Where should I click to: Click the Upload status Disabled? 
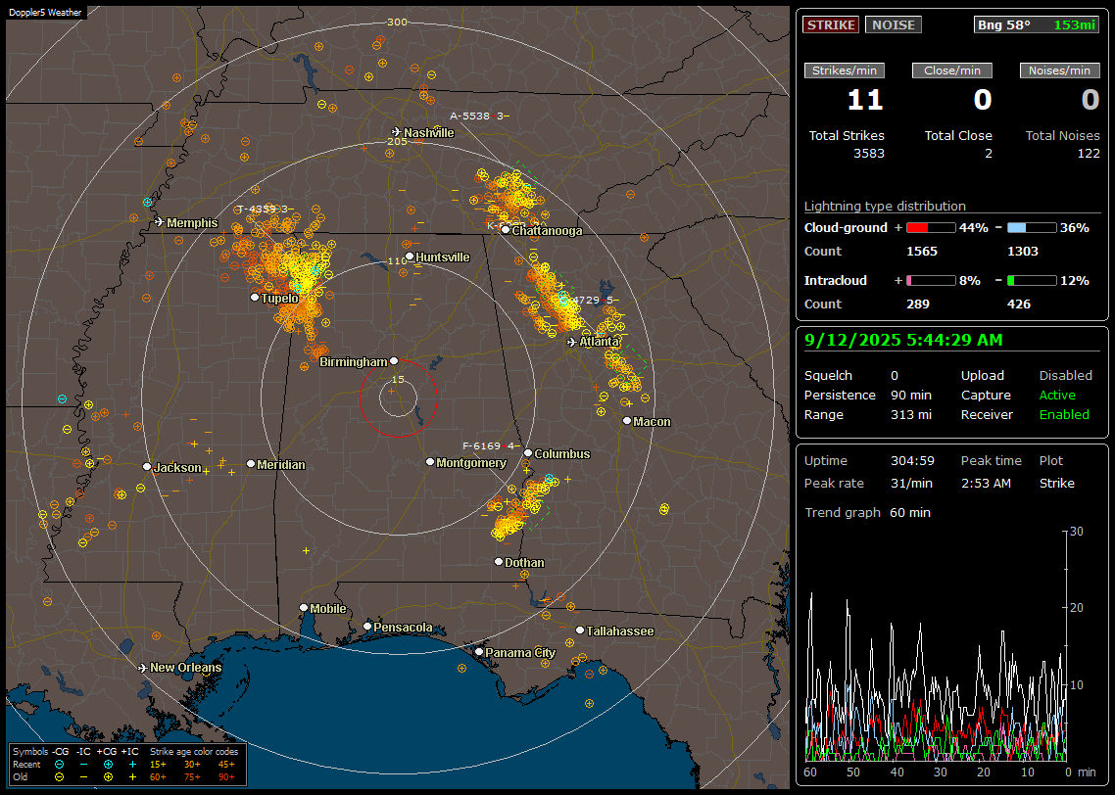pyautogui.click(x=1065, y=376)
